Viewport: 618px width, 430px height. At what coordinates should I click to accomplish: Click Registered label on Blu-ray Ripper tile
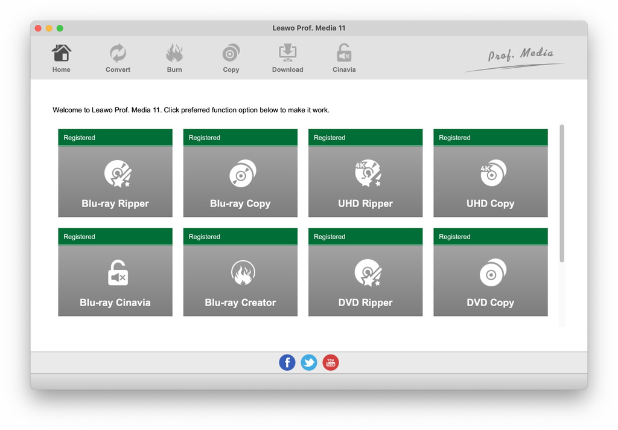79,138
